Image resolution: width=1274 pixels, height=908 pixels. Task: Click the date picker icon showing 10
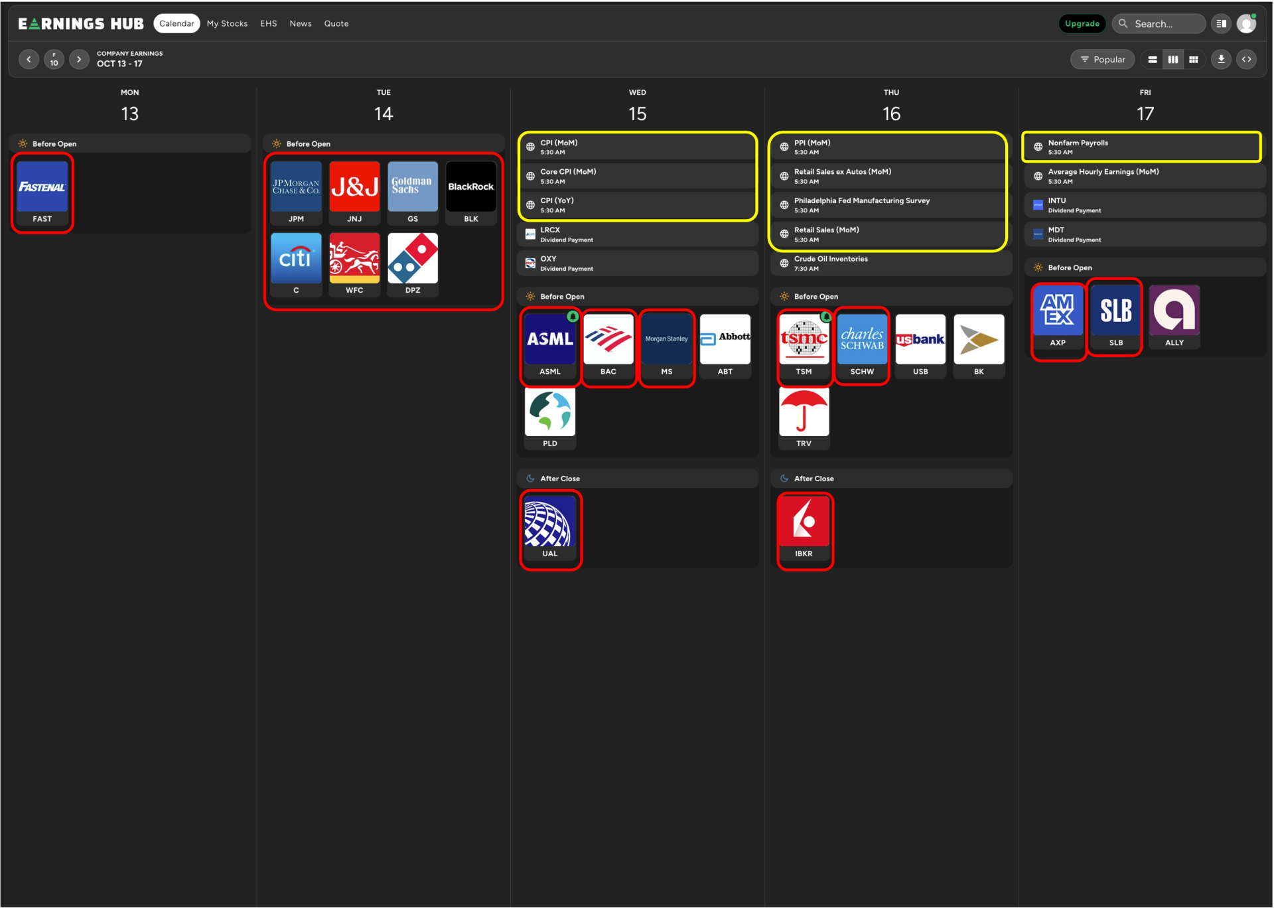(54, 60)
